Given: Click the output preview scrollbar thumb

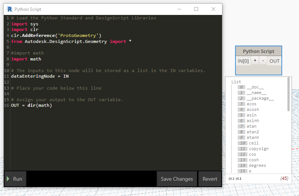Looking at the screenshot, I should pos(289,94).
